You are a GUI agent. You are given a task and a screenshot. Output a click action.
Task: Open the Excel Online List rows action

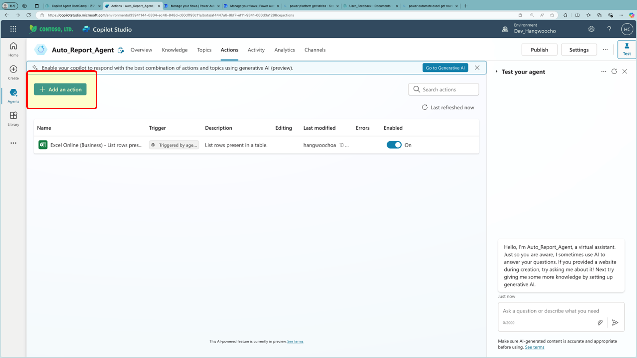[x=96, y=145]
